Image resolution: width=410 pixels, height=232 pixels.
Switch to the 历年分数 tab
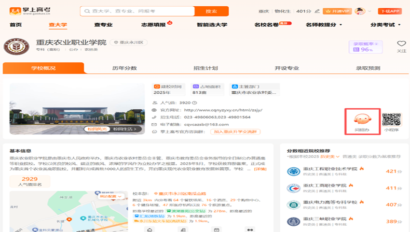click(x=124, y=68)
